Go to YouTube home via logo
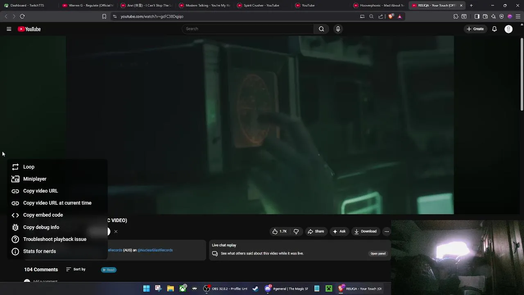The width and height of the screenshot is (524, 295). (x=29, y=29)
